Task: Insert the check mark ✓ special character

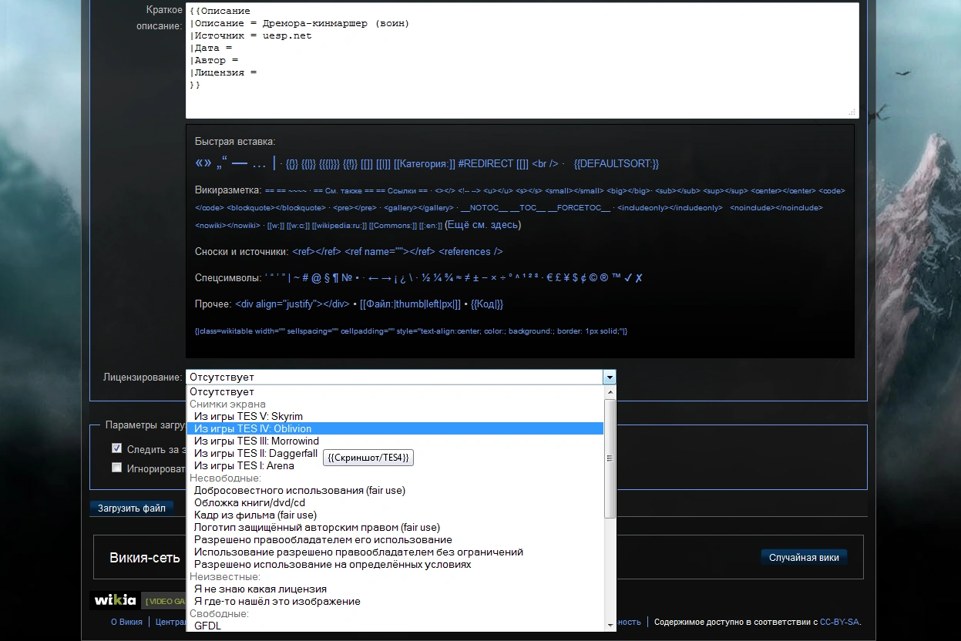Action: 628,278
